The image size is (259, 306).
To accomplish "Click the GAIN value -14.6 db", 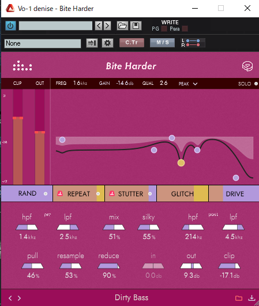I will pos(125,83).
